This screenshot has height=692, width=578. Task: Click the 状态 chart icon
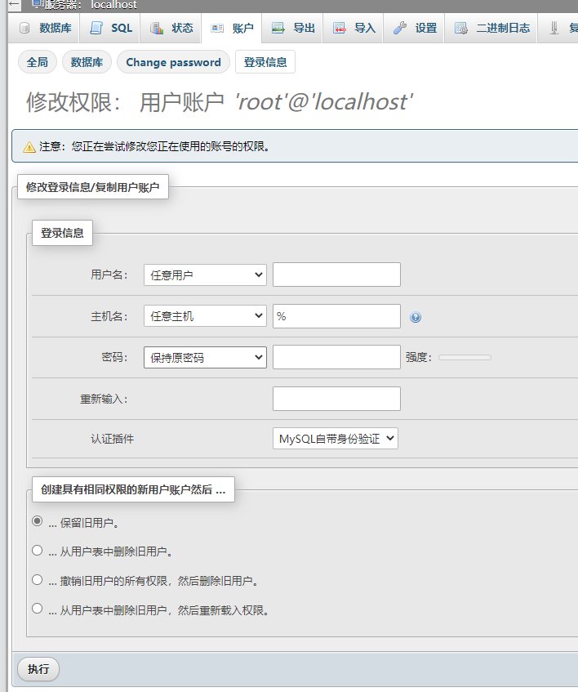click(x=157, y=29)
